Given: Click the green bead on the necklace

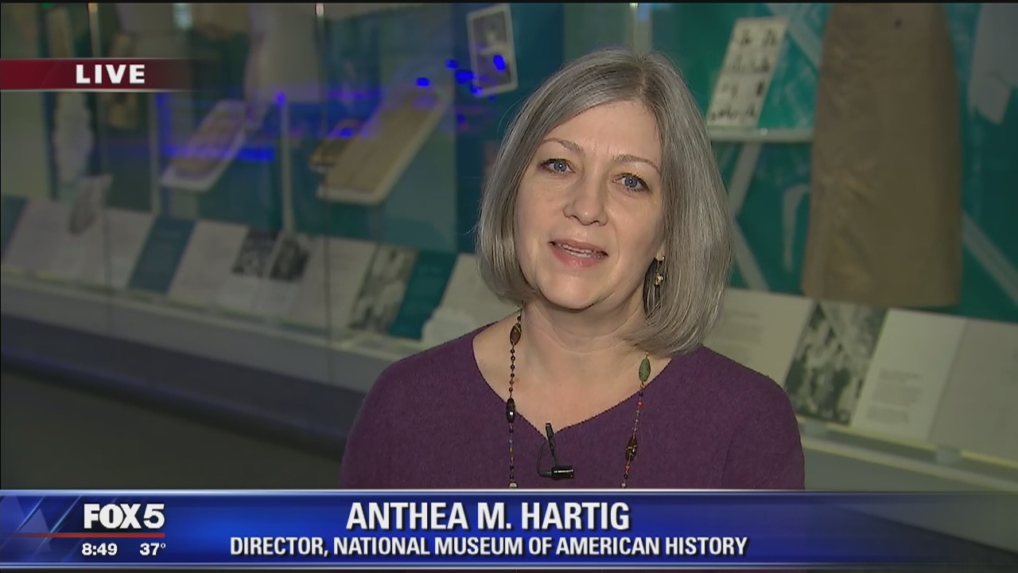Looking at the screenshot, I should point(643,368).
